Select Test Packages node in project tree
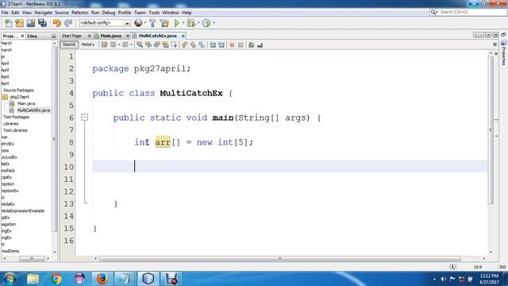The image size is (508, 286). click(16, 117)
